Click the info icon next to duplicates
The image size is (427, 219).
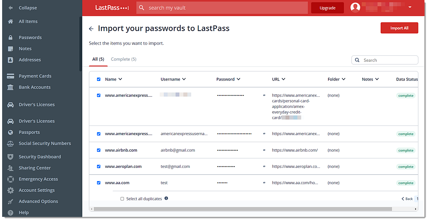(166, 198)
